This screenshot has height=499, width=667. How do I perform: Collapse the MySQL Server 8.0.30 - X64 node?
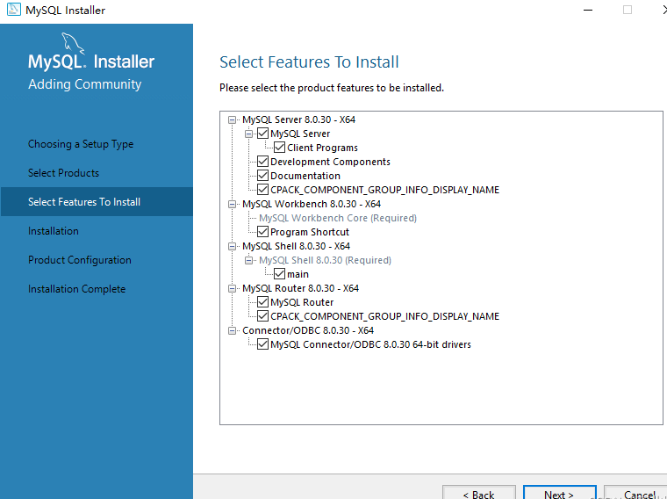point(232,119)
